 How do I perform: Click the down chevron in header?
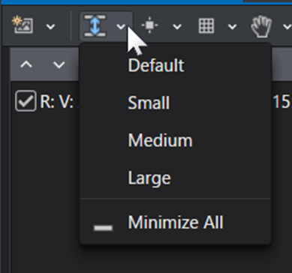(x=59, y=64)
